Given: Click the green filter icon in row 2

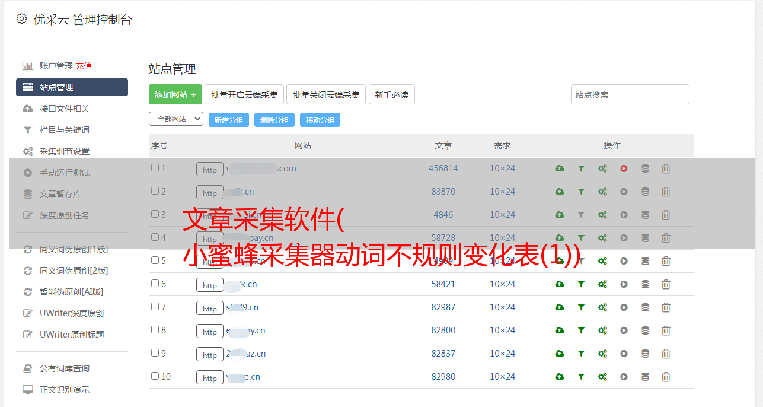Looking at the screenshot, I should point(581,192).
